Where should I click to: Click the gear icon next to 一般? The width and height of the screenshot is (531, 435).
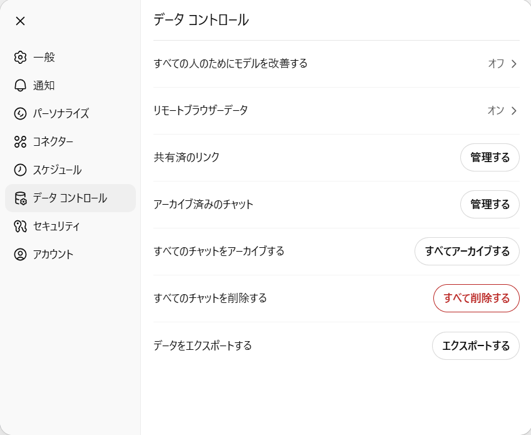tap(20, 57)
